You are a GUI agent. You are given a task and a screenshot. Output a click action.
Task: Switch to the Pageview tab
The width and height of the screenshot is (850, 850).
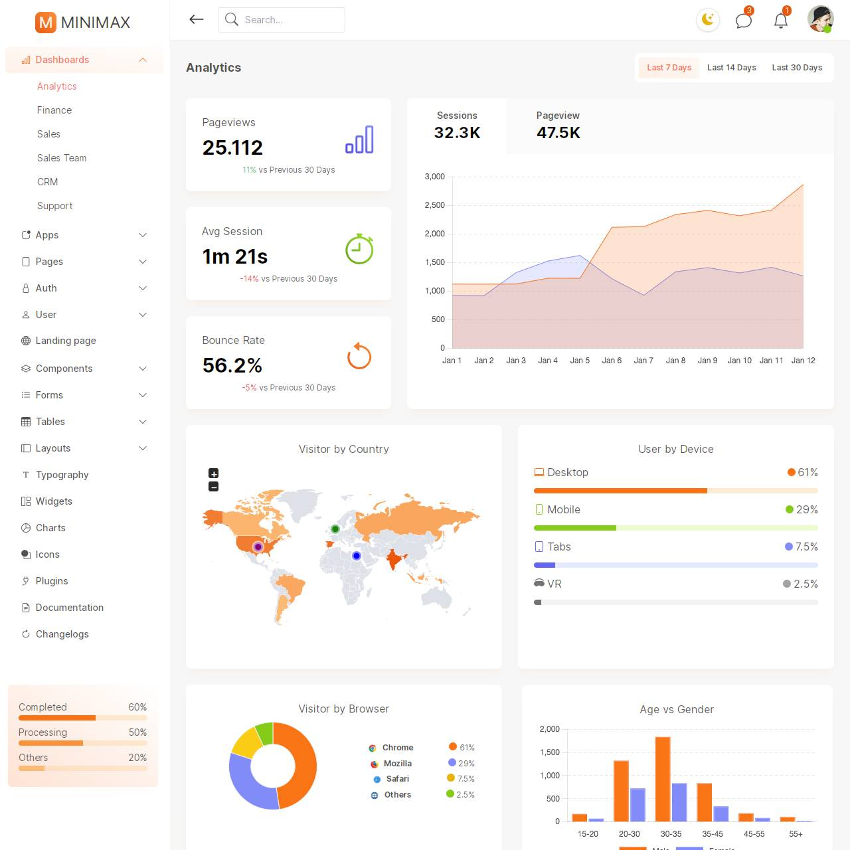pyautogui.click(x=558, y=126)
